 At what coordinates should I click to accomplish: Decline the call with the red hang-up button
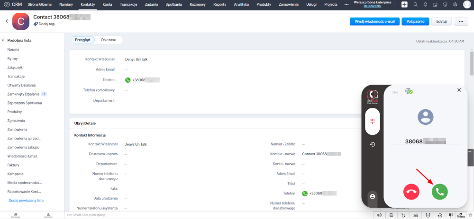click(411, 192)
